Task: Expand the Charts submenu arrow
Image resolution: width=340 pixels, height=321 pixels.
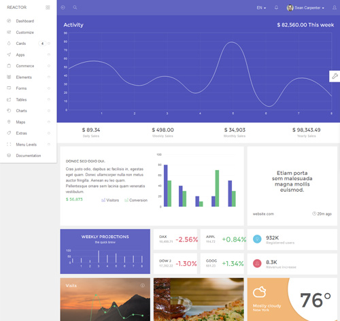Action: click(x=49, y=111)
